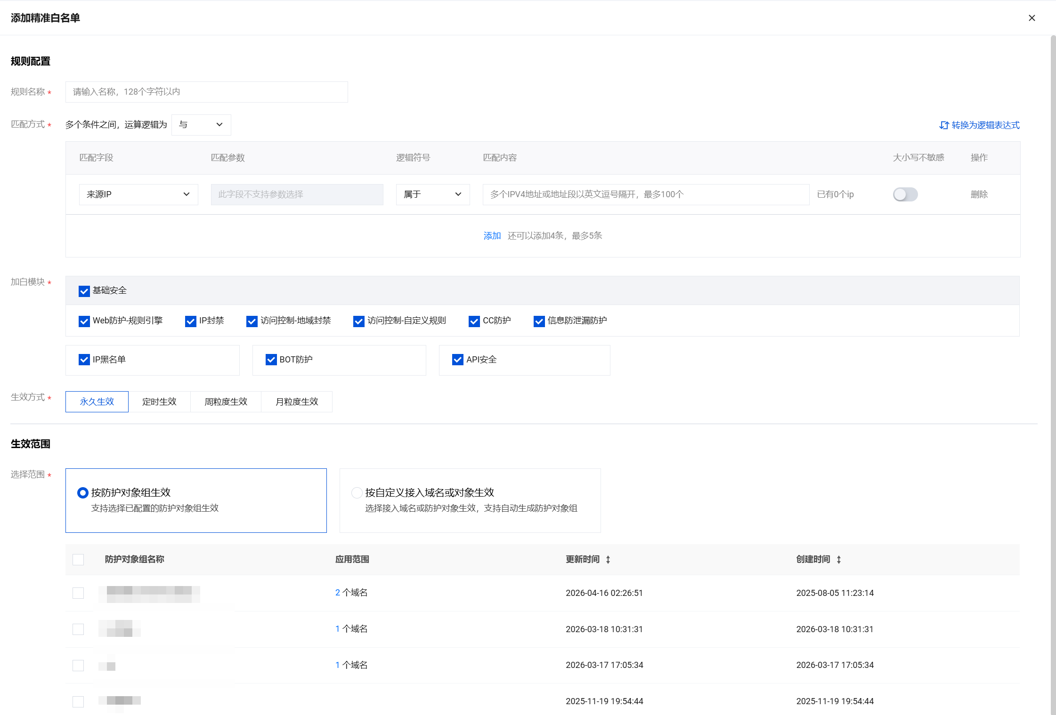Switch to 月粒度生效 tab
Screen dimensions: 1056x715
tap(297, 402)
